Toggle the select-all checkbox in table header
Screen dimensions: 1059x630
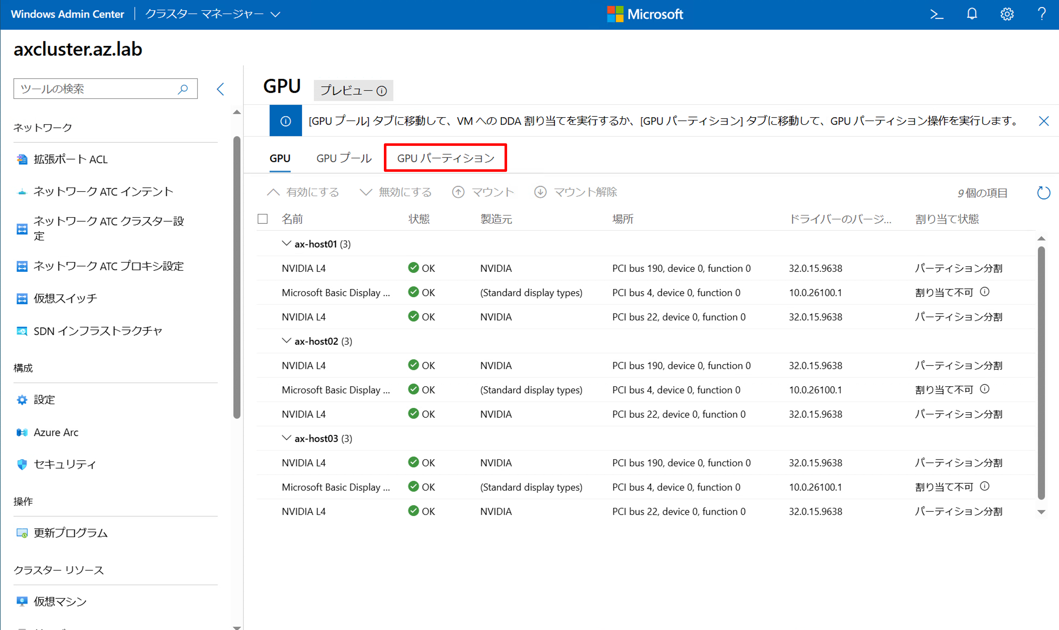click(263, 219)
